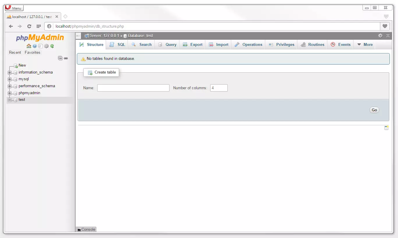Click the phpMyAdmin Home icon
The width and height of the screenshot is (398, 238).
29,46
